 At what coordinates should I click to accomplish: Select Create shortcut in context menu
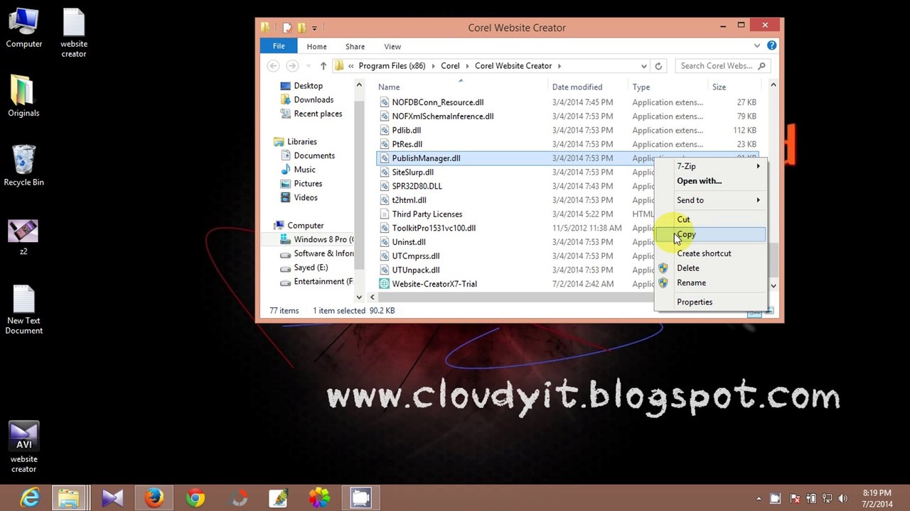pyautogui.click(x=711, y=253)
